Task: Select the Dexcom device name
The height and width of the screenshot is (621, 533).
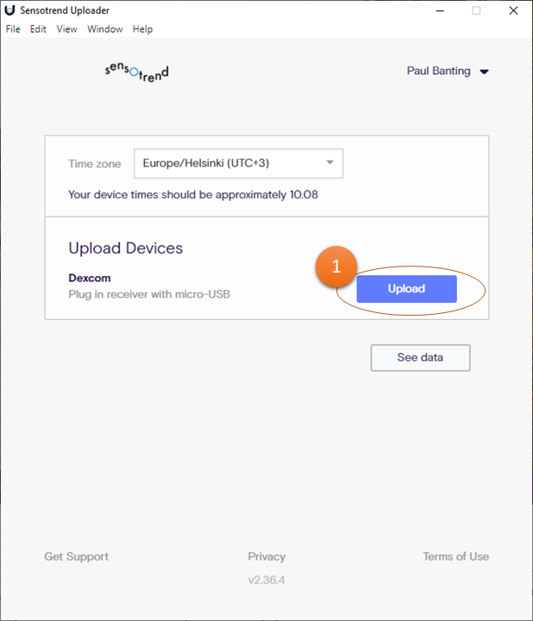Action: [x=90, y=278]
